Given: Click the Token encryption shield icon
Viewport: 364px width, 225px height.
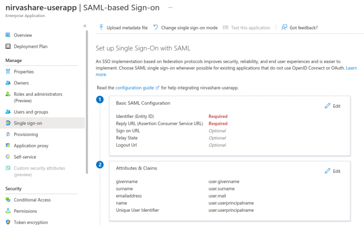Looking at the screenshot, I should 8,222.
